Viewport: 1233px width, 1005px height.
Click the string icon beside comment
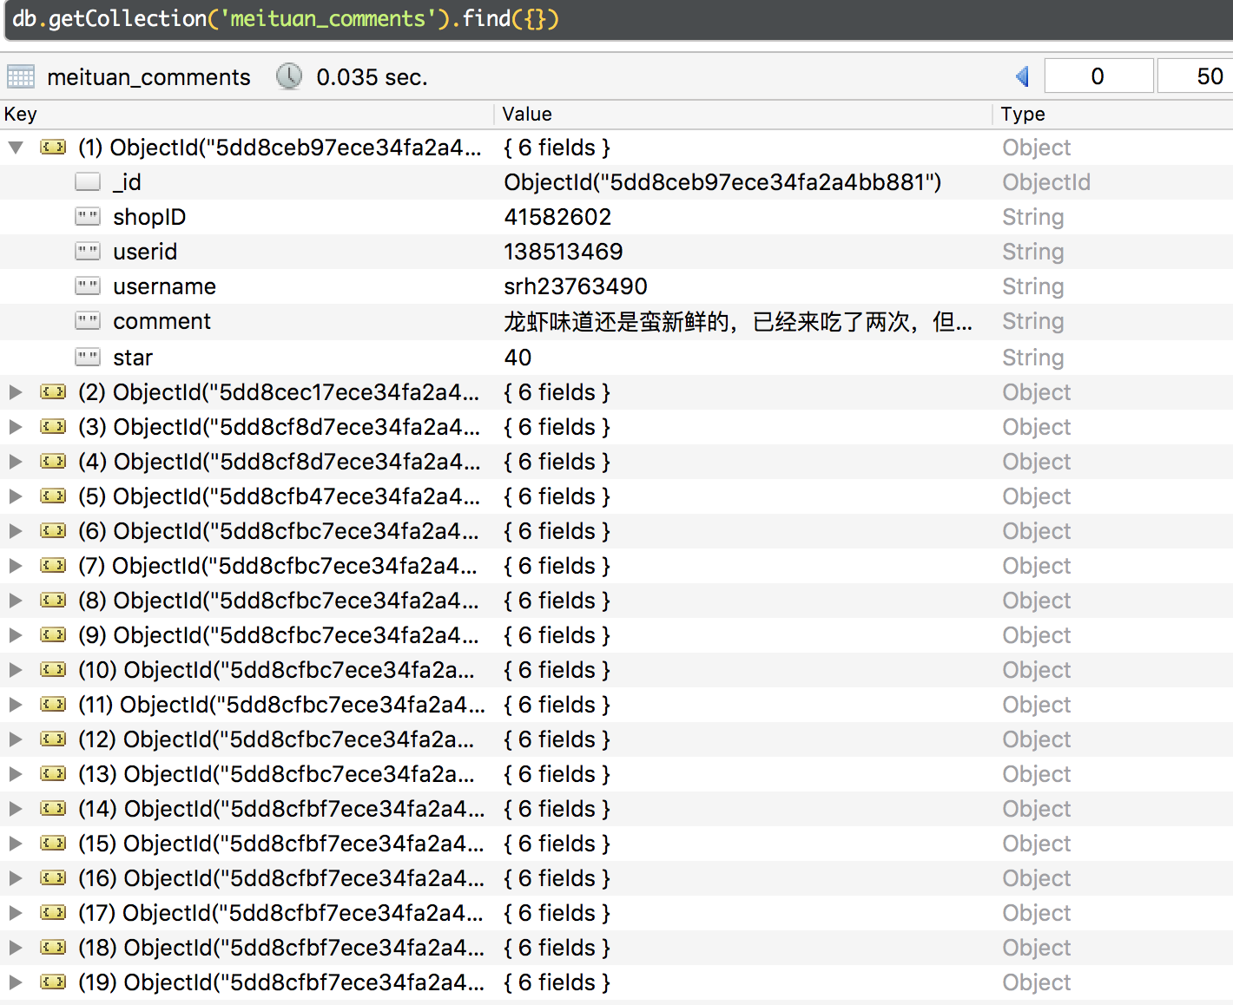pyautogui.click(x=88, y=321)
